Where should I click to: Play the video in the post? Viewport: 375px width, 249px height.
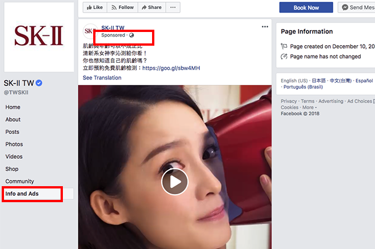coord(175,182)
